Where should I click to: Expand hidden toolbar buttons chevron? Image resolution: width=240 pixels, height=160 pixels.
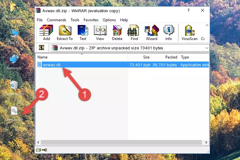click(207, 25)
